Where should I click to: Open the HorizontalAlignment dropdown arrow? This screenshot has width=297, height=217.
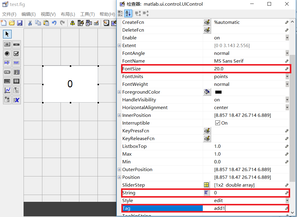click(x=287, y=108)
